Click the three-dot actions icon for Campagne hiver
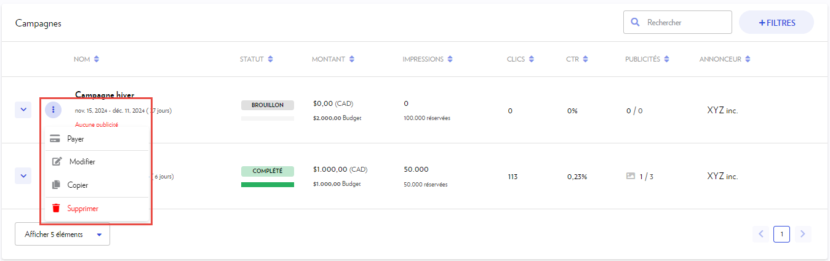830x261 pixels. click(x=54, y=110)
